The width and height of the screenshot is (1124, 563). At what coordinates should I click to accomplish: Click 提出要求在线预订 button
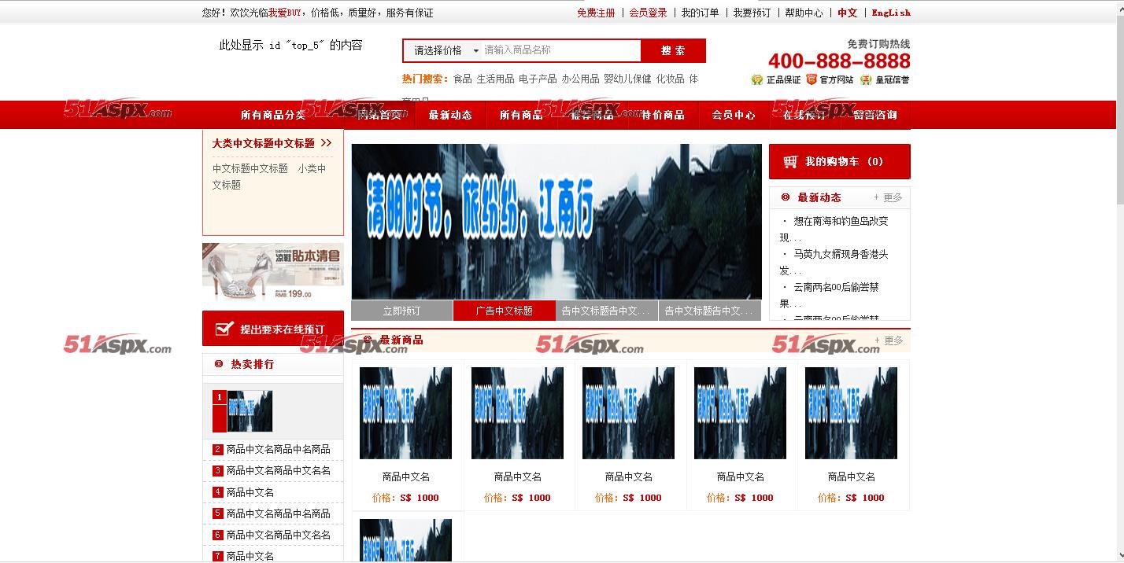(x=273, y=329)
